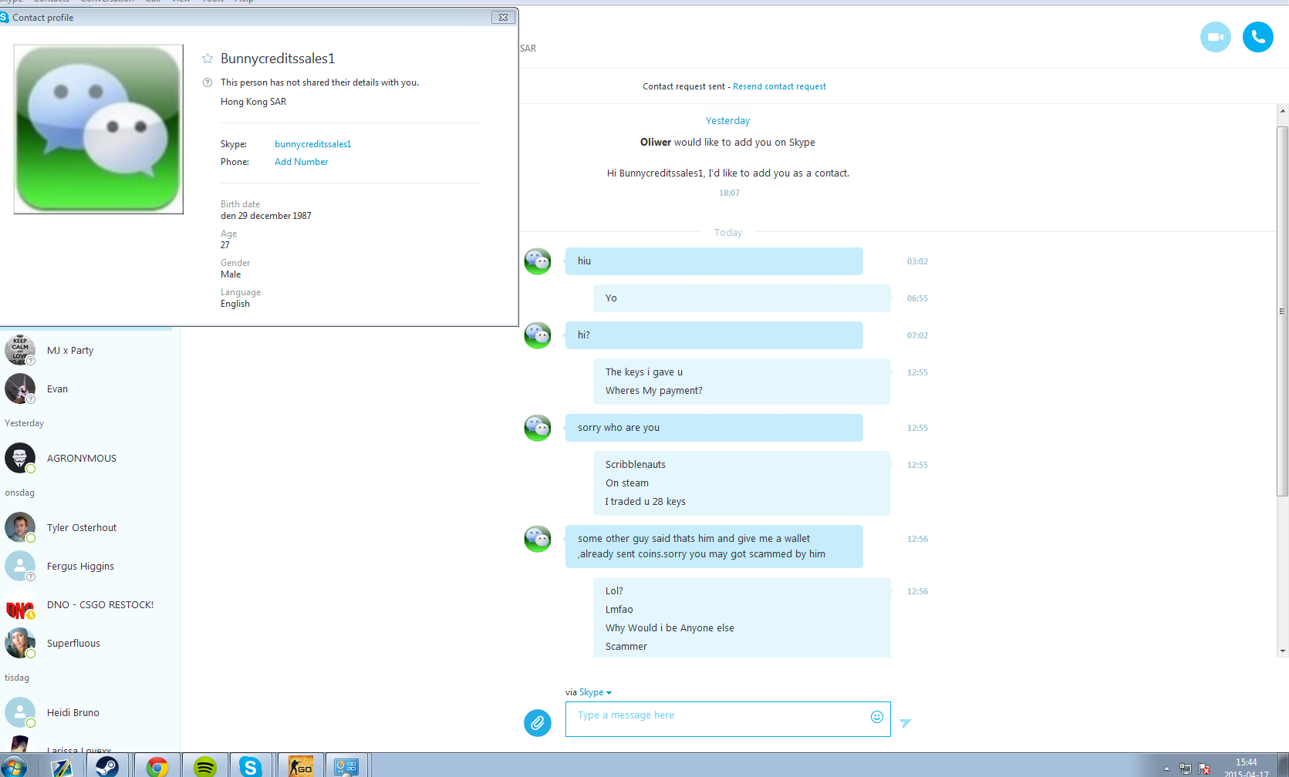The height and width of the screenshot is (777, 1289).
Task: Select Evan in the contact list
Action: tap(89, 388)
